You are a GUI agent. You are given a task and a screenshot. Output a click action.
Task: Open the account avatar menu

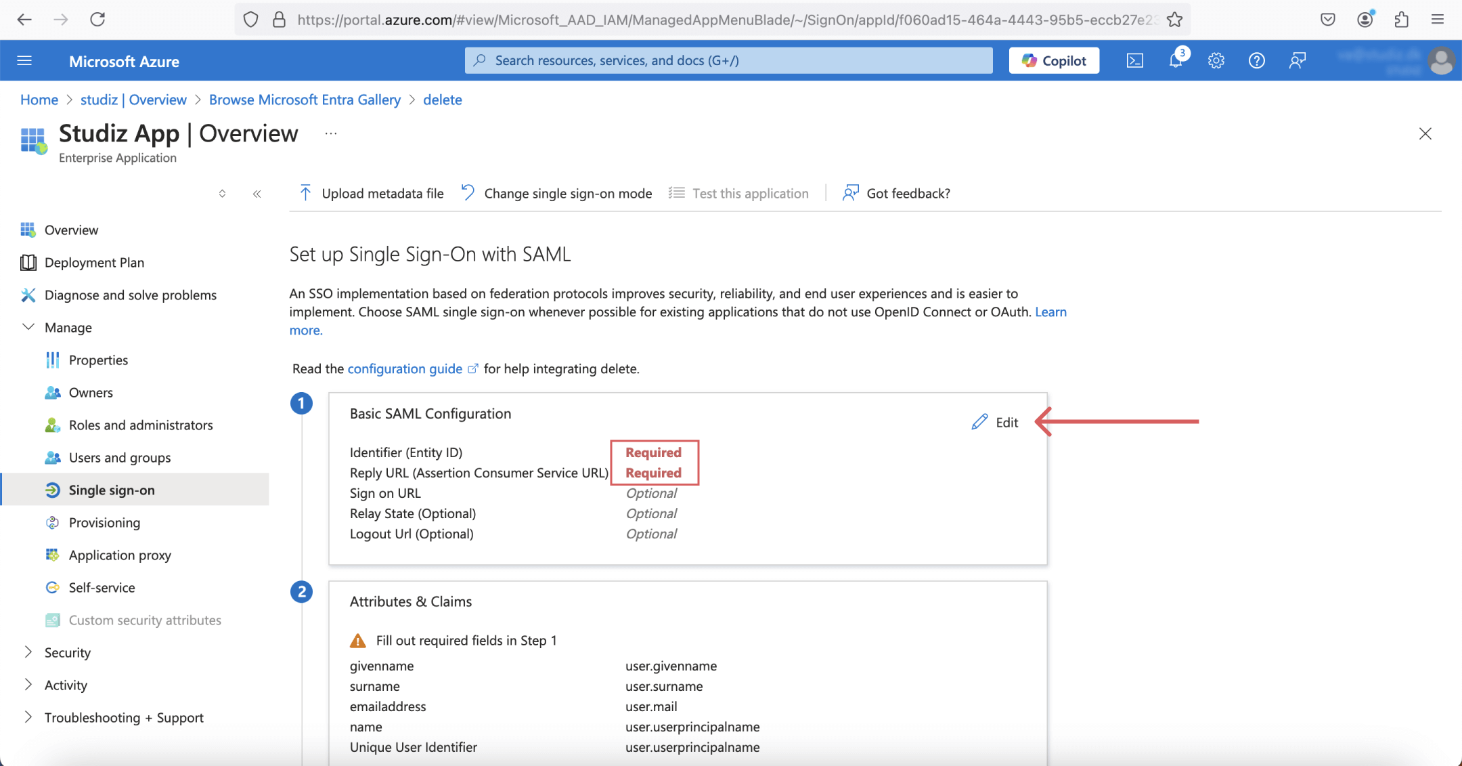[x=1442, y=61]
